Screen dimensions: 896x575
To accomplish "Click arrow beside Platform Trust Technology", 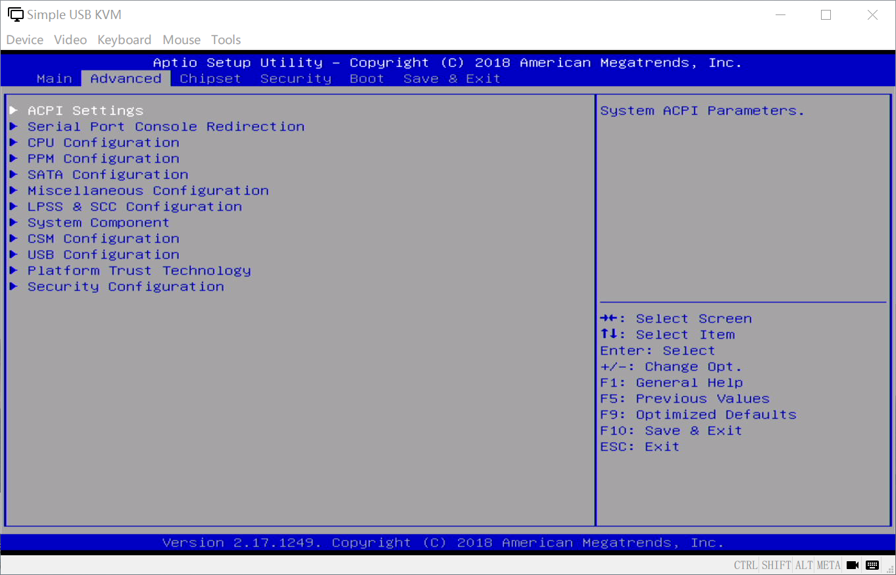I will pyautogui.click(x=13, y=270).
